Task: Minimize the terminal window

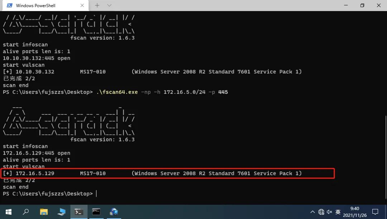Action: pyautogui.click(x=346, y=5)
